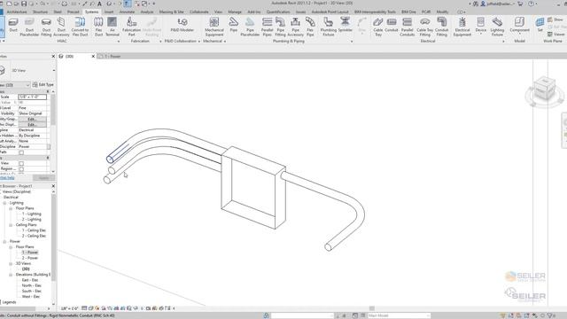Toggle the Sun Path checkbox in Properties

21,152
